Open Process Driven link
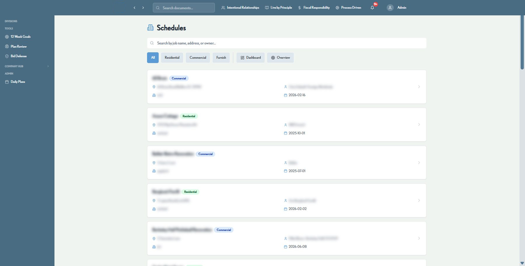Screen dimensions: 525x266 pos(348,8)
